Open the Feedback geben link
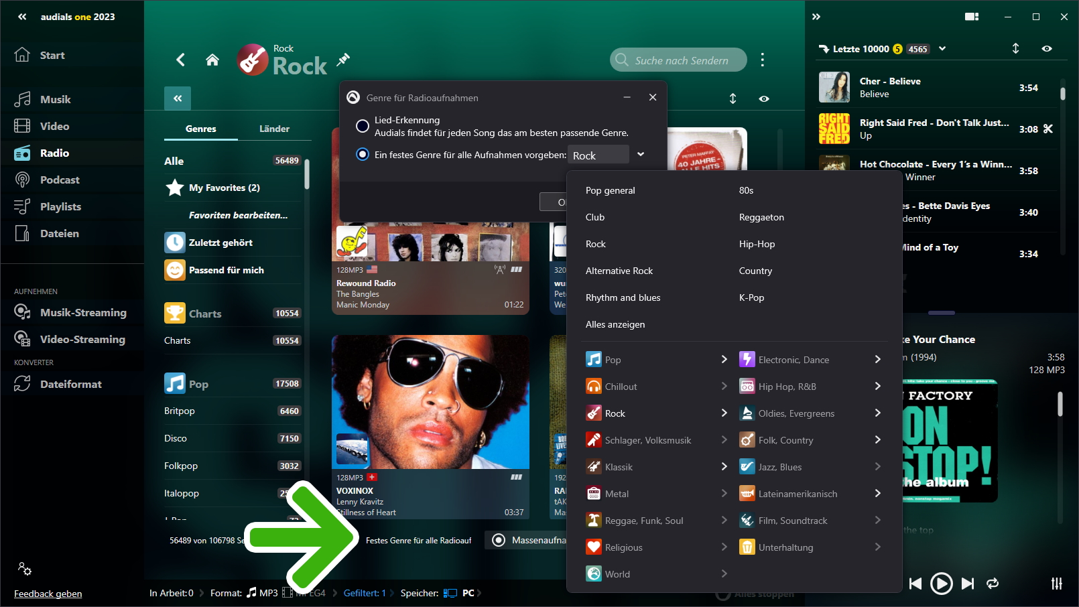This screenshot has height=607, width=1079. [48, 594]
